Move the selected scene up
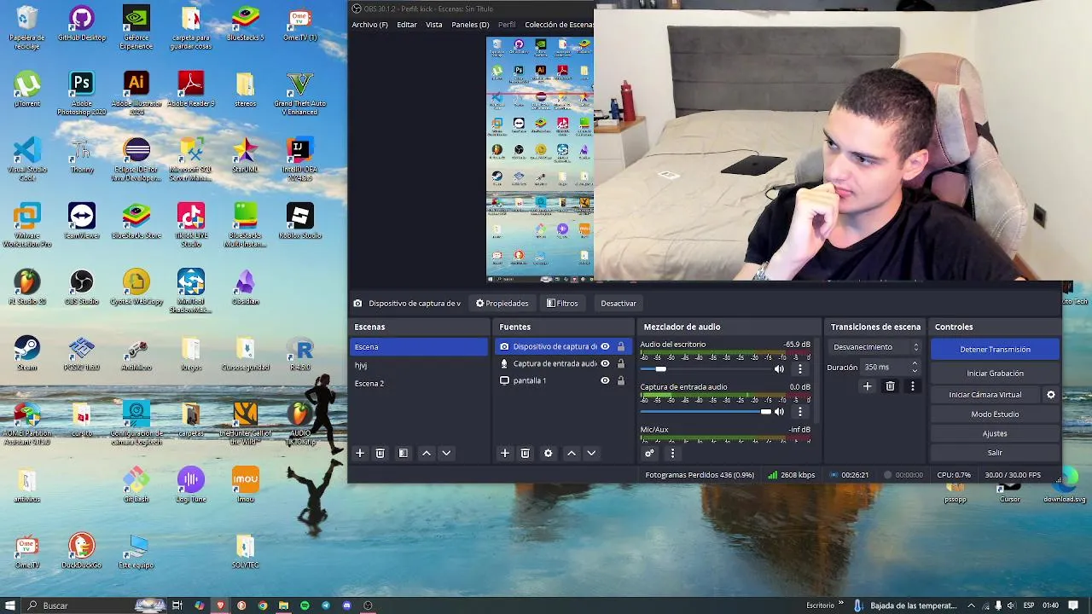The image size is (1092, 614). pos(427,454)
